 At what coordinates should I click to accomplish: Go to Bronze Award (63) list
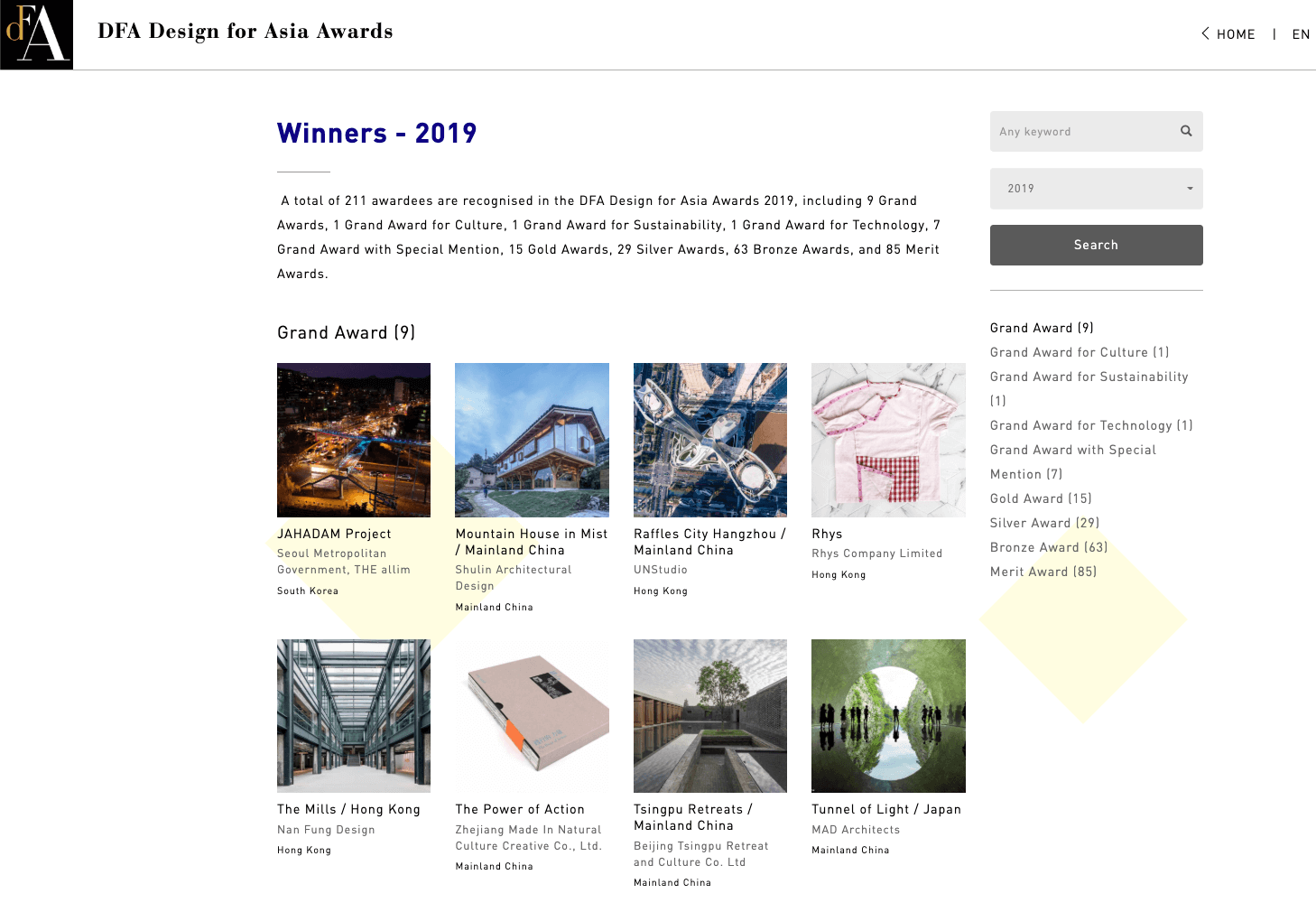(x=1048, y=547)
